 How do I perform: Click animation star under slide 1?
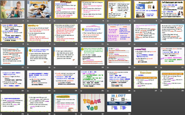(x=1, y=21)
